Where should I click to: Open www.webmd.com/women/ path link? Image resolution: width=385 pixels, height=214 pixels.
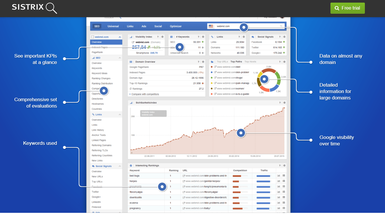[x=230, y=89]
